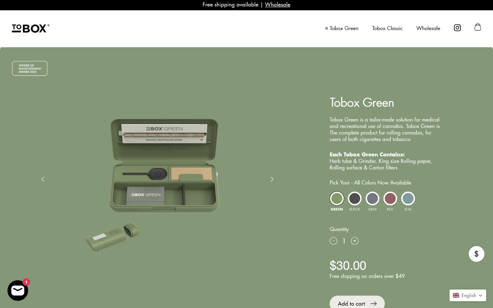
Task: Switch to the Tobox Classic page
Action: [387, 28]
